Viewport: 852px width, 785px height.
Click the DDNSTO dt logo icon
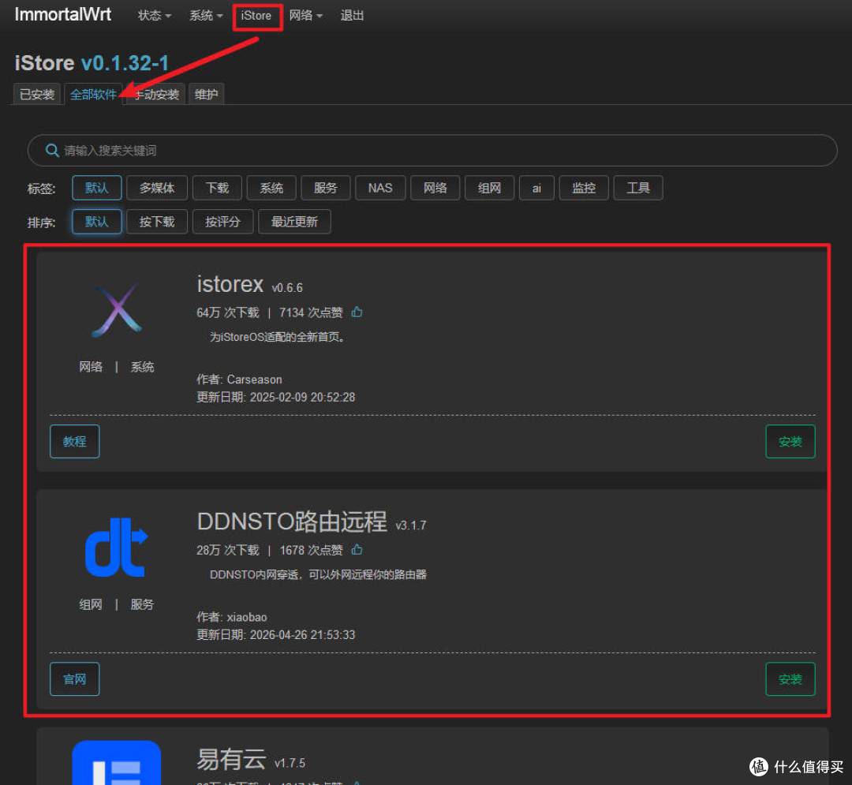coord(117,548)
